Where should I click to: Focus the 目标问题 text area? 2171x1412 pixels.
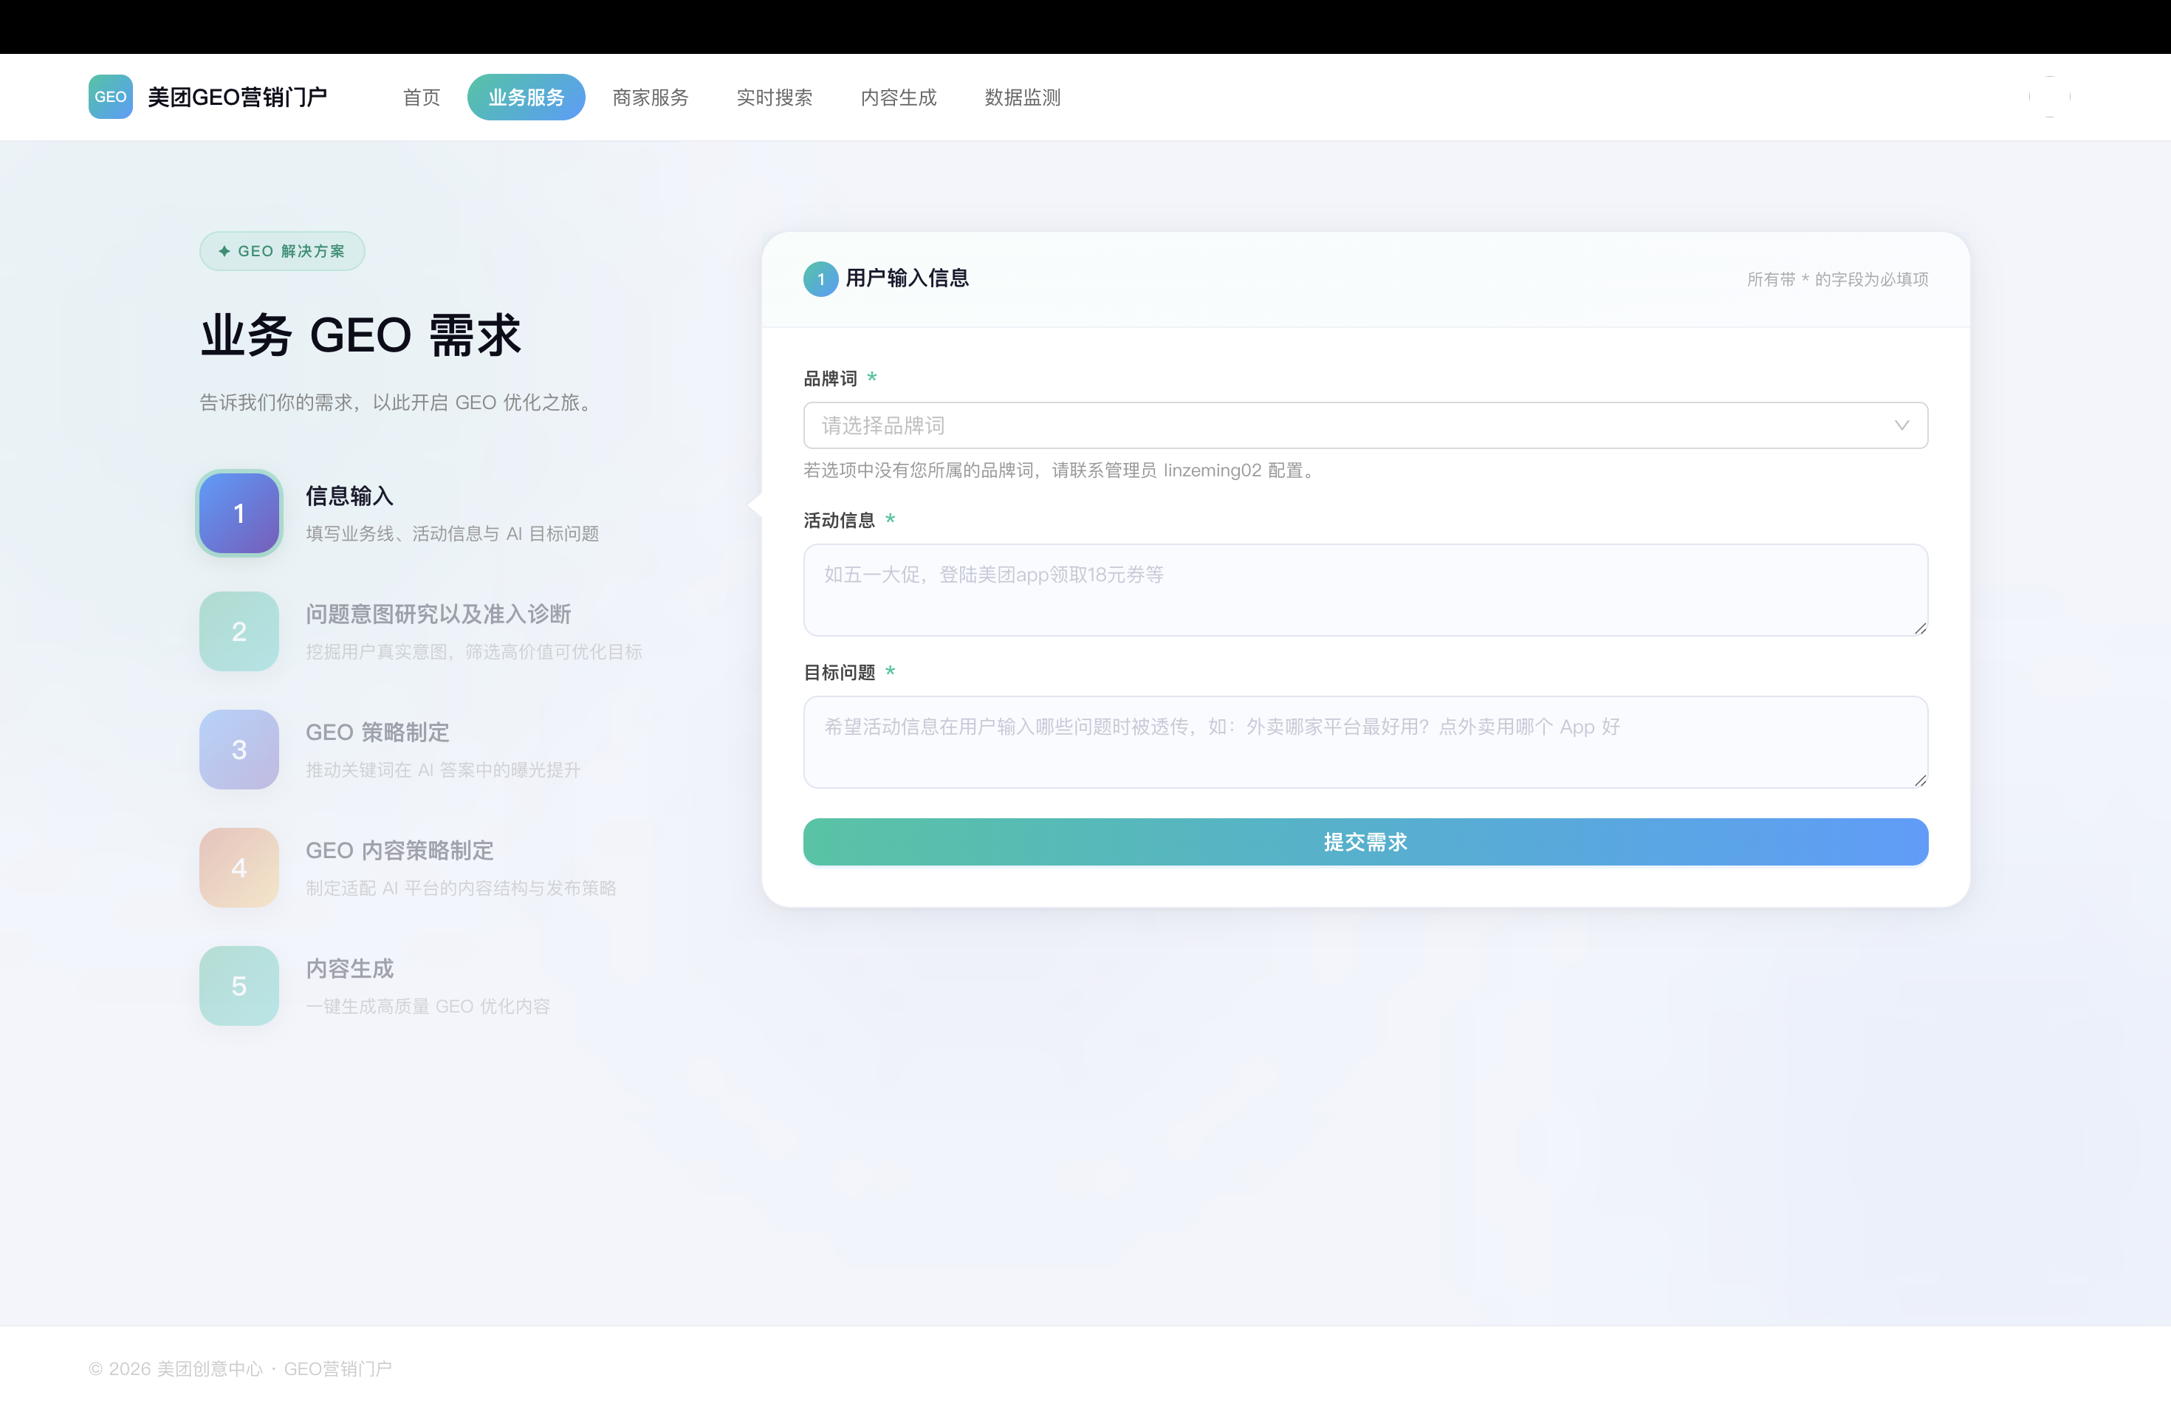tap(1365, 742)
